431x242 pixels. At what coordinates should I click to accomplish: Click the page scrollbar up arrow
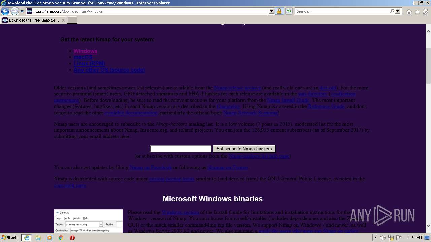pyautogui.click(x=428, y=31)
